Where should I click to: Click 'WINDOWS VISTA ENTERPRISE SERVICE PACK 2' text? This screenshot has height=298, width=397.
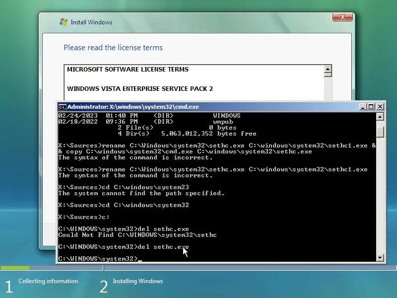point(140,89)
